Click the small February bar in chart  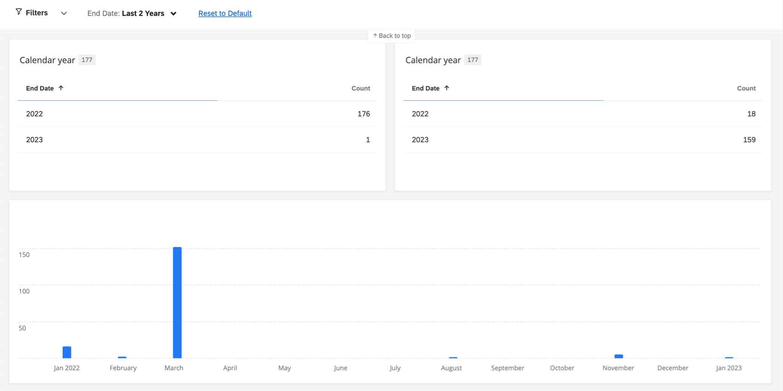coord(122,357)
